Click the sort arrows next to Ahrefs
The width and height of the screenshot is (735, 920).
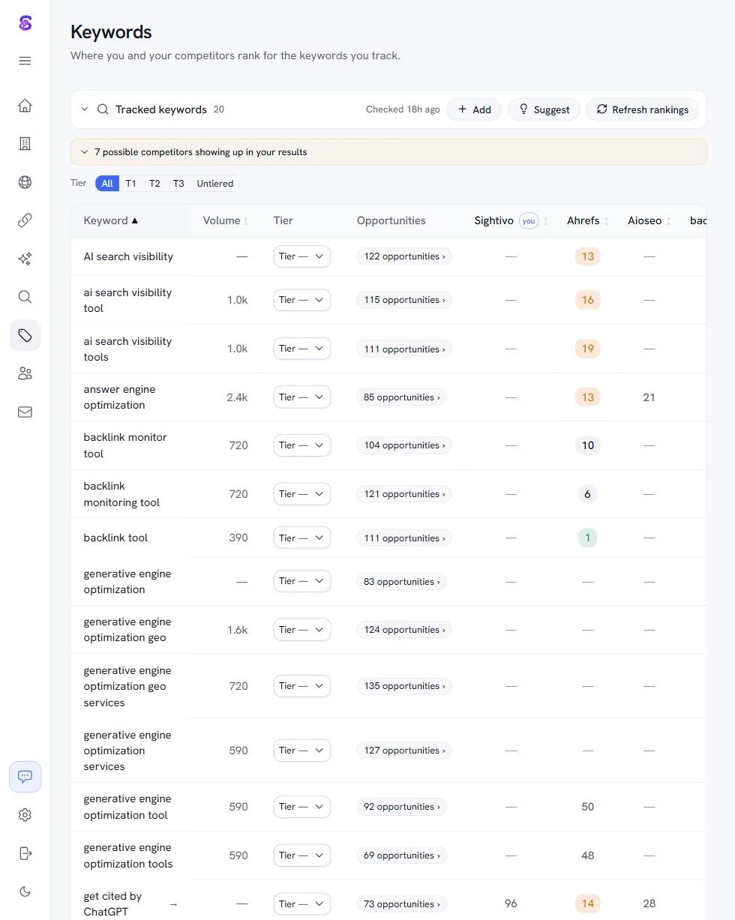point(607,220)
